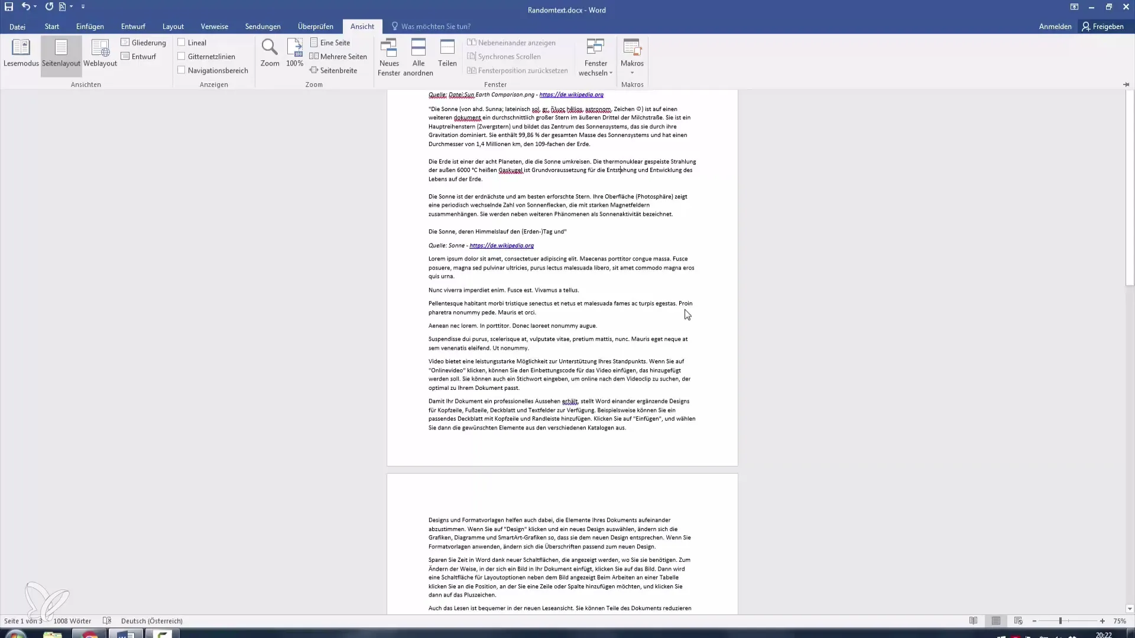Switch to the Start tab

[52, 27]
